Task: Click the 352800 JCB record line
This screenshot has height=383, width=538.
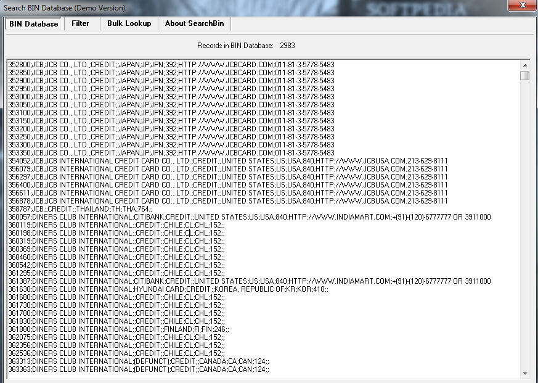Action: [171, 65]
